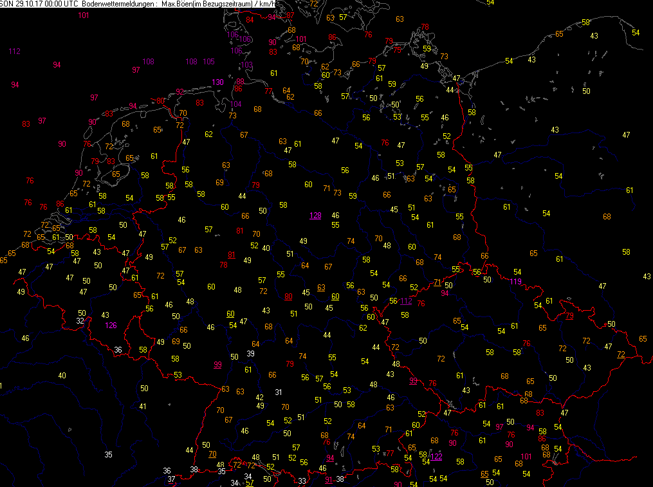Click the purple 104 station value
The image size is (653, 487).
click(x=235, y=104)
